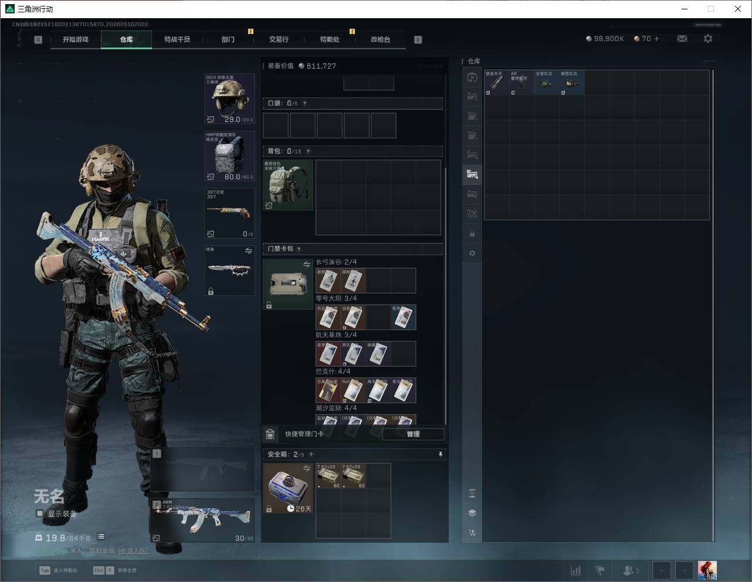This screenshot has width=752, height=582.
Task: Click the swap icon on keycard pack
Action: click(x=307, y=264)
